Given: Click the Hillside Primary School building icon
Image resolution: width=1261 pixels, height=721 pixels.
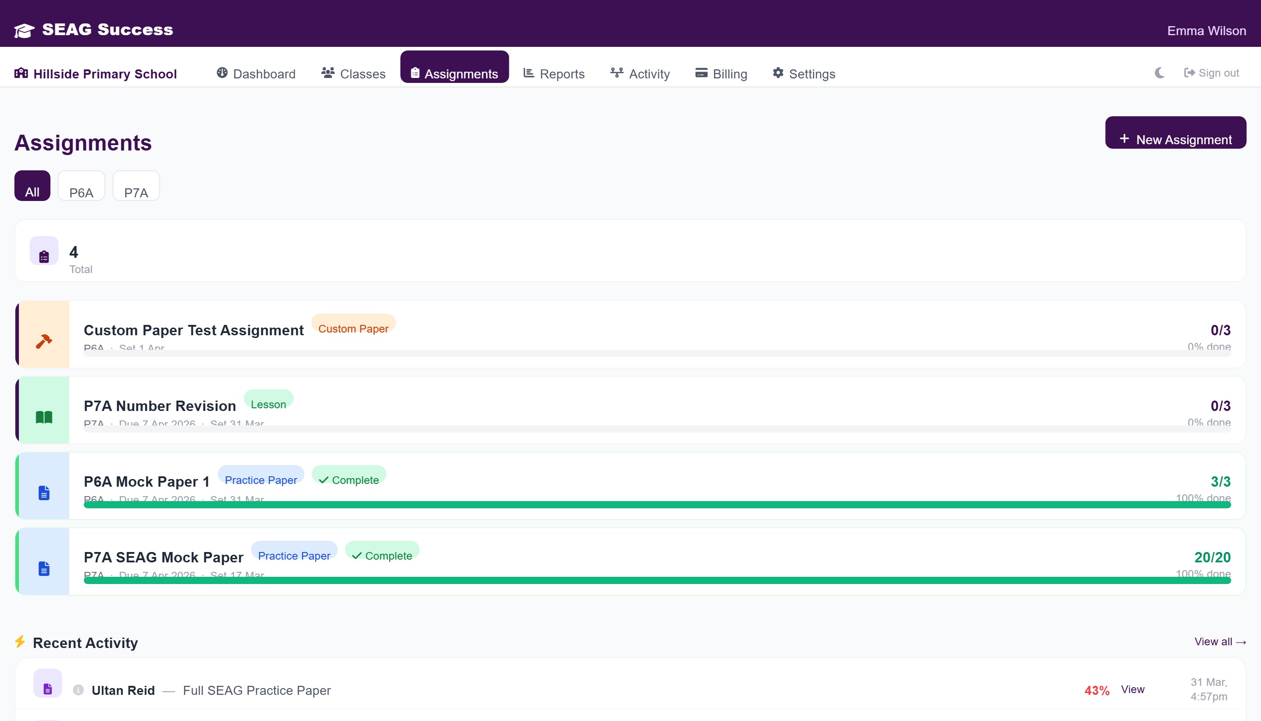Looking at the screenshot, I should (x=21, y=73).
